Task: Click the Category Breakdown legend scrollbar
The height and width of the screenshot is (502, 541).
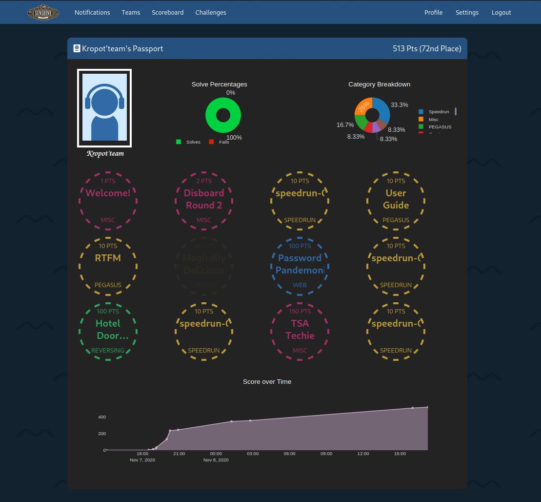Action: pos(456,111)
